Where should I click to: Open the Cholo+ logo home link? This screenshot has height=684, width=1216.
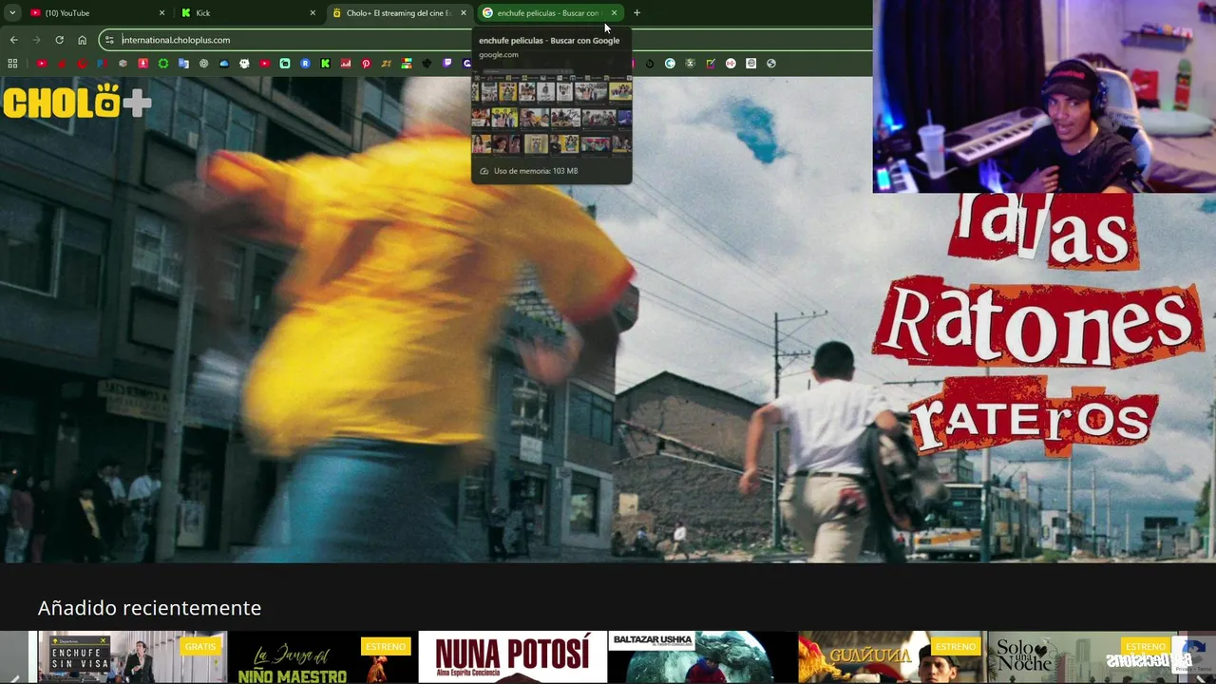pos(76,101)
